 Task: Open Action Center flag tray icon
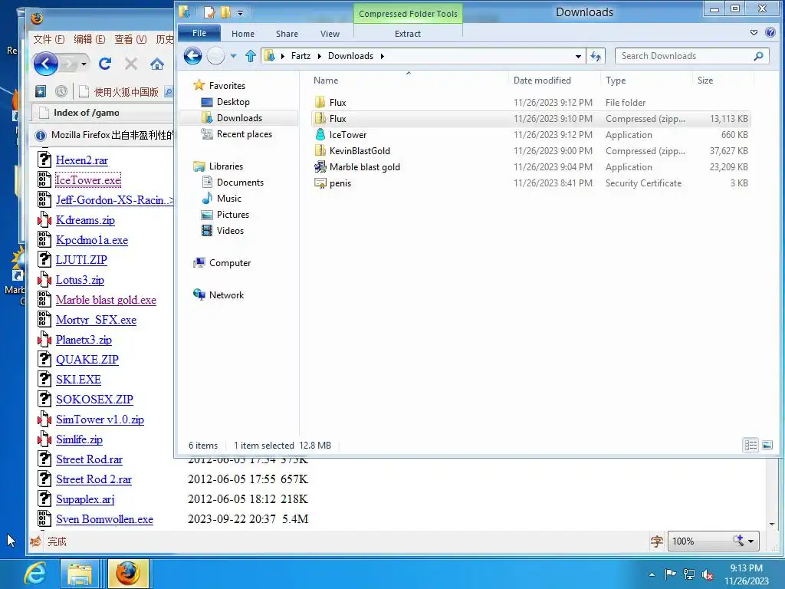pos(670,574)
